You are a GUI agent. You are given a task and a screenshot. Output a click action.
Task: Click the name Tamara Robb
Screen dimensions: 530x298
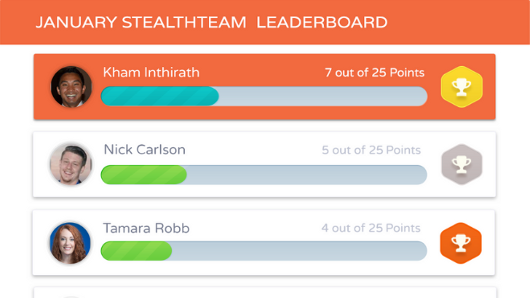point(146,228)
